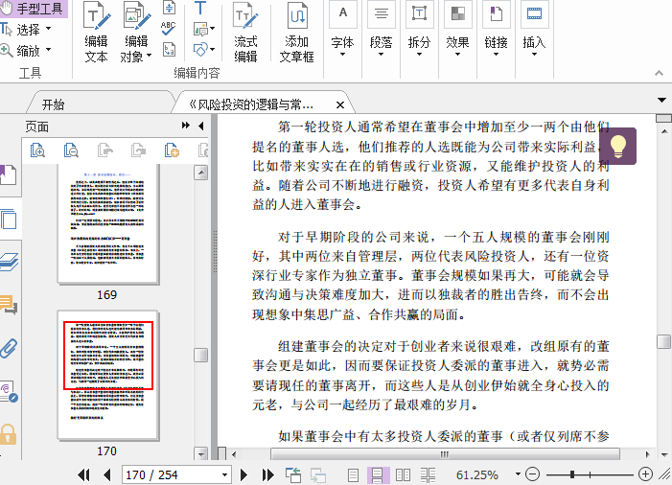Click the document horizontal scrollbar
Screen dimensions: 672x485
(x=445, y=453)
